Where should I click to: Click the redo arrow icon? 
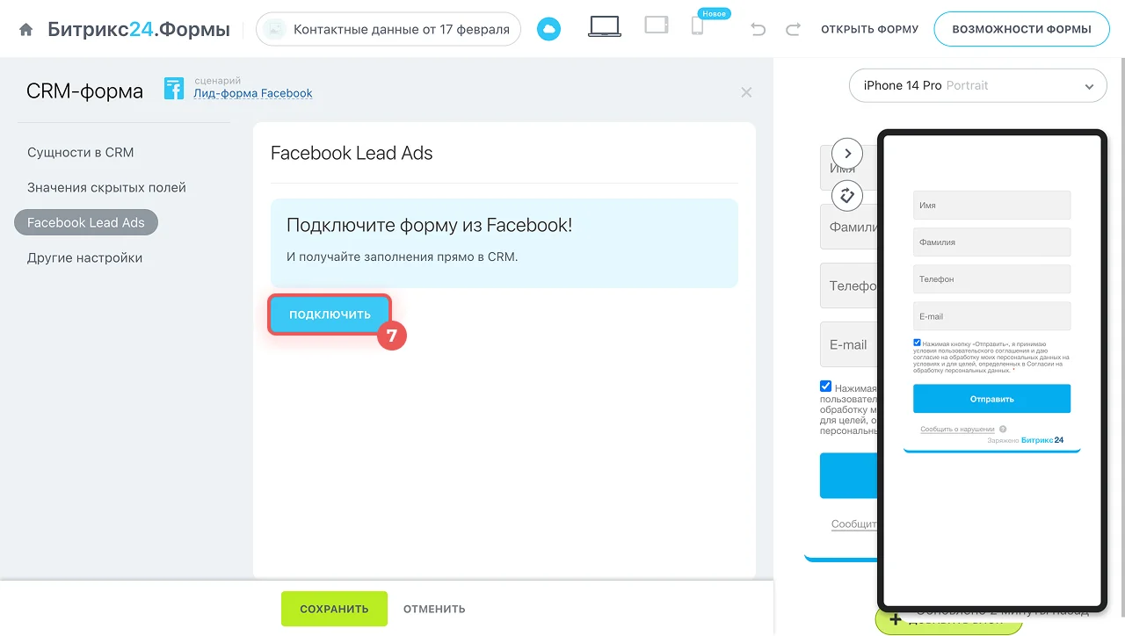(793, 30)
